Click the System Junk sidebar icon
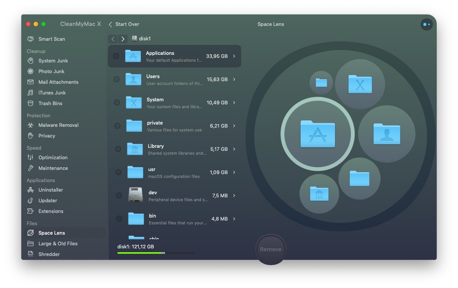 tap(30, 61)
